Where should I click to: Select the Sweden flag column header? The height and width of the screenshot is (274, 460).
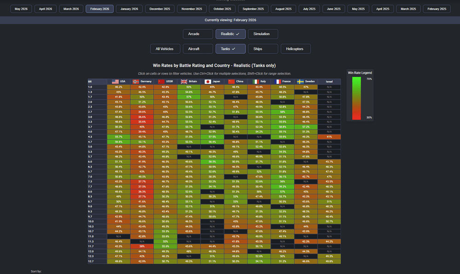tap(306, 82)
